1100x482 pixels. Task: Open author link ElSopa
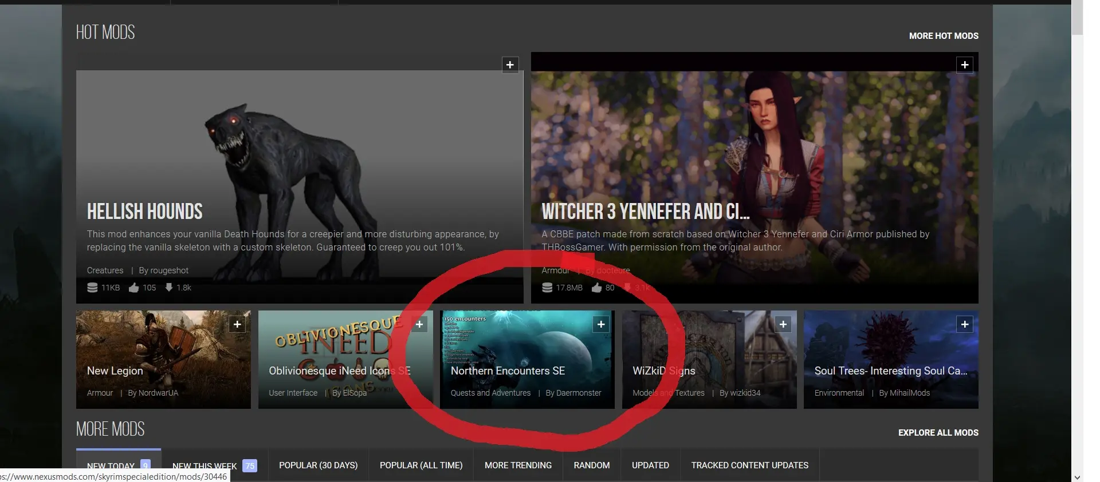(355, 393)
